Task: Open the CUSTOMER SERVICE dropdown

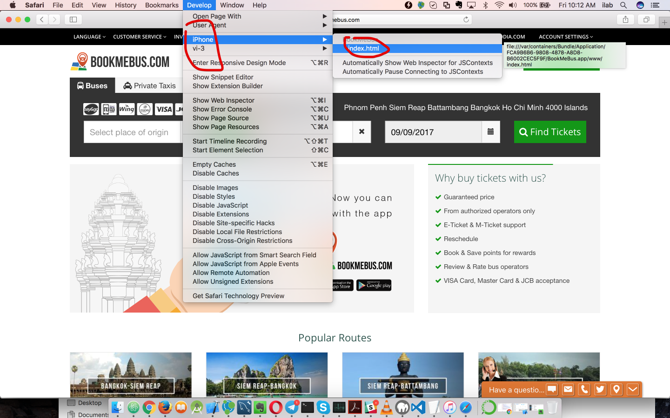Action: [140, 37]
